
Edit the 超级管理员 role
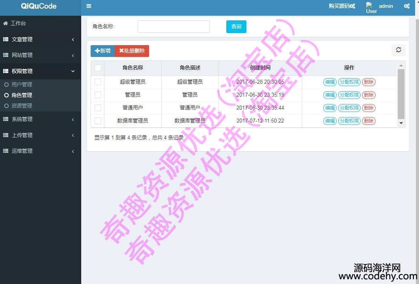330,82
